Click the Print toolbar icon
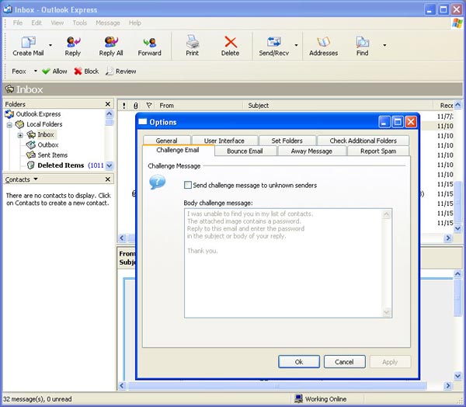The height and width of the screenshot is (407, 466). [193, 42]
